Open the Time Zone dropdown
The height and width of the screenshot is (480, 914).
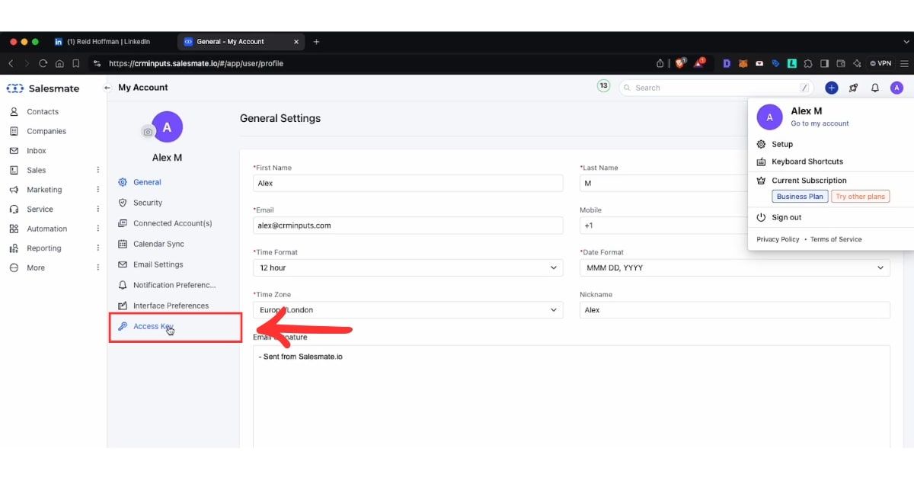[408, 310]
